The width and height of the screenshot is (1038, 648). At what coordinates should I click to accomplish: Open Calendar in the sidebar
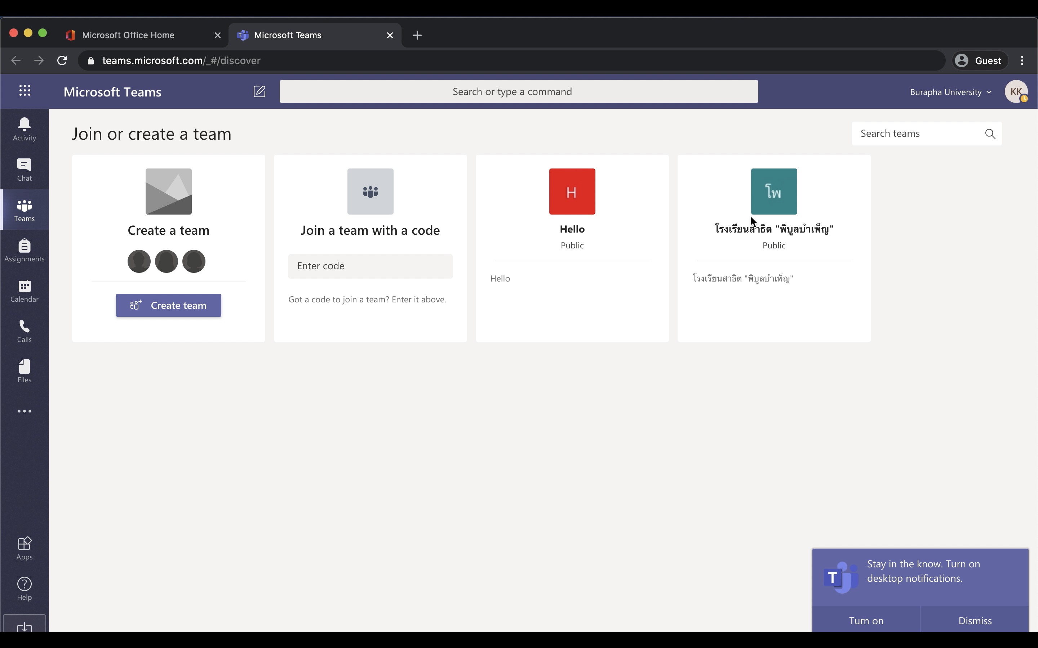25,290
